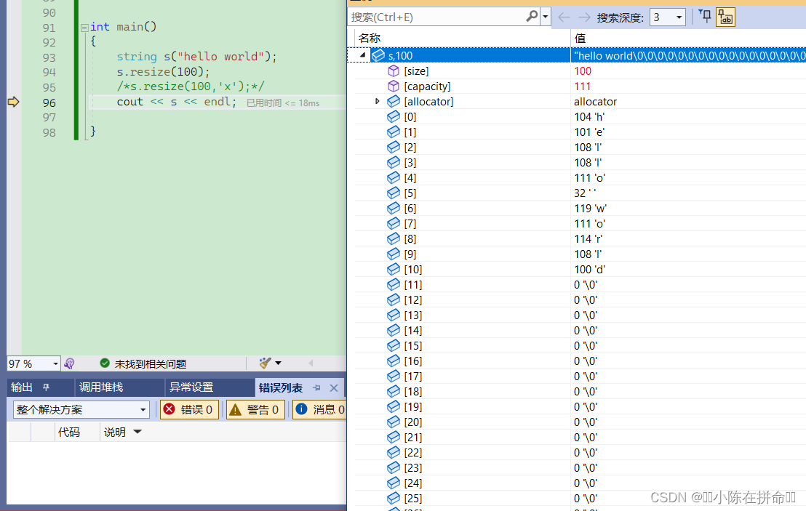Click the 名称 column header
The image size is (806, 511).
tap(370, 38)
